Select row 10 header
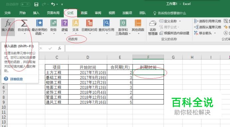 4,107
